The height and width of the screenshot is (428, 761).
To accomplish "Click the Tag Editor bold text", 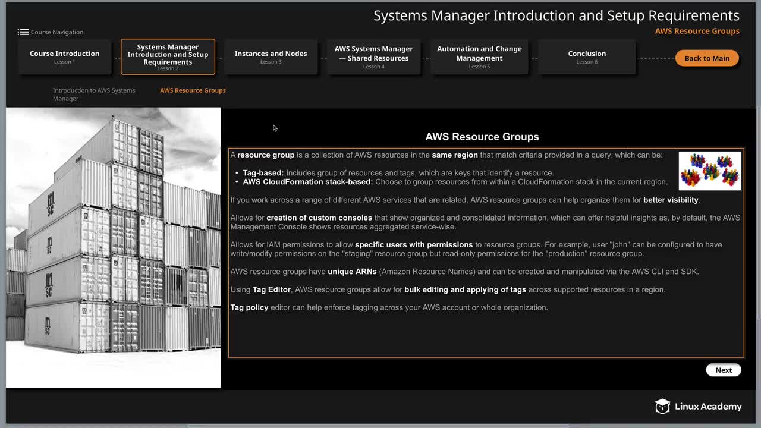I will coord(272,289).
